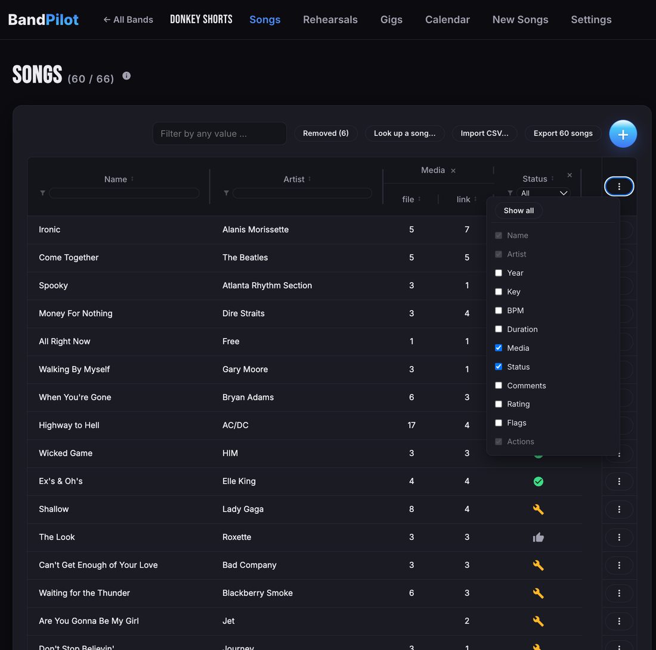656x650 pixels.
Task: Enable the Comments column checkbox
Action: [499, 385]
